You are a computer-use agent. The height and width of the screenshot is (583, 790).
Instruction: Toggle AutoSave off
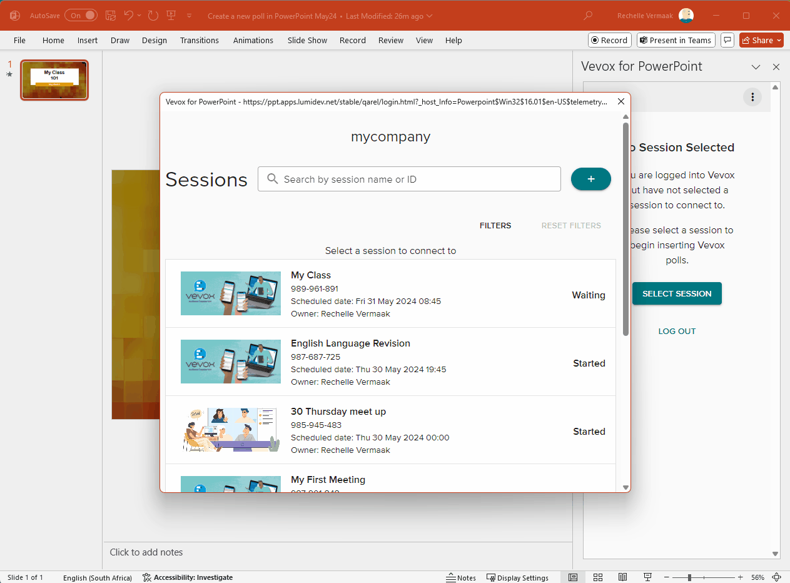[82, 16]
